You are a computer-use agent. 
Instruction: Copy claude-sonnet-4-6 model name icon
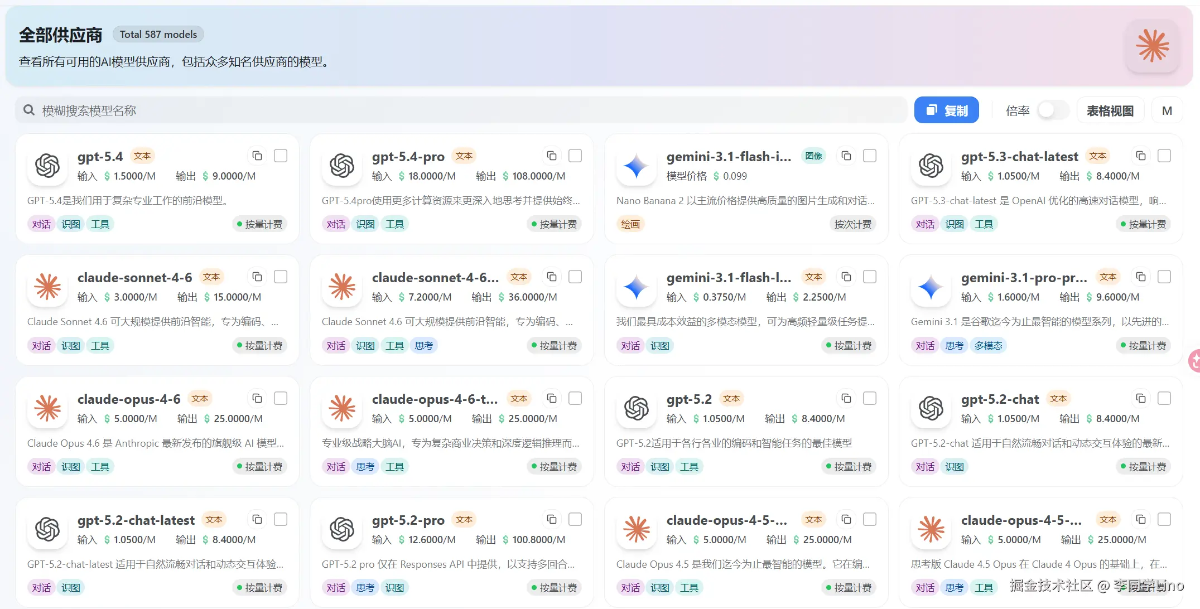[x=257, y=277]
